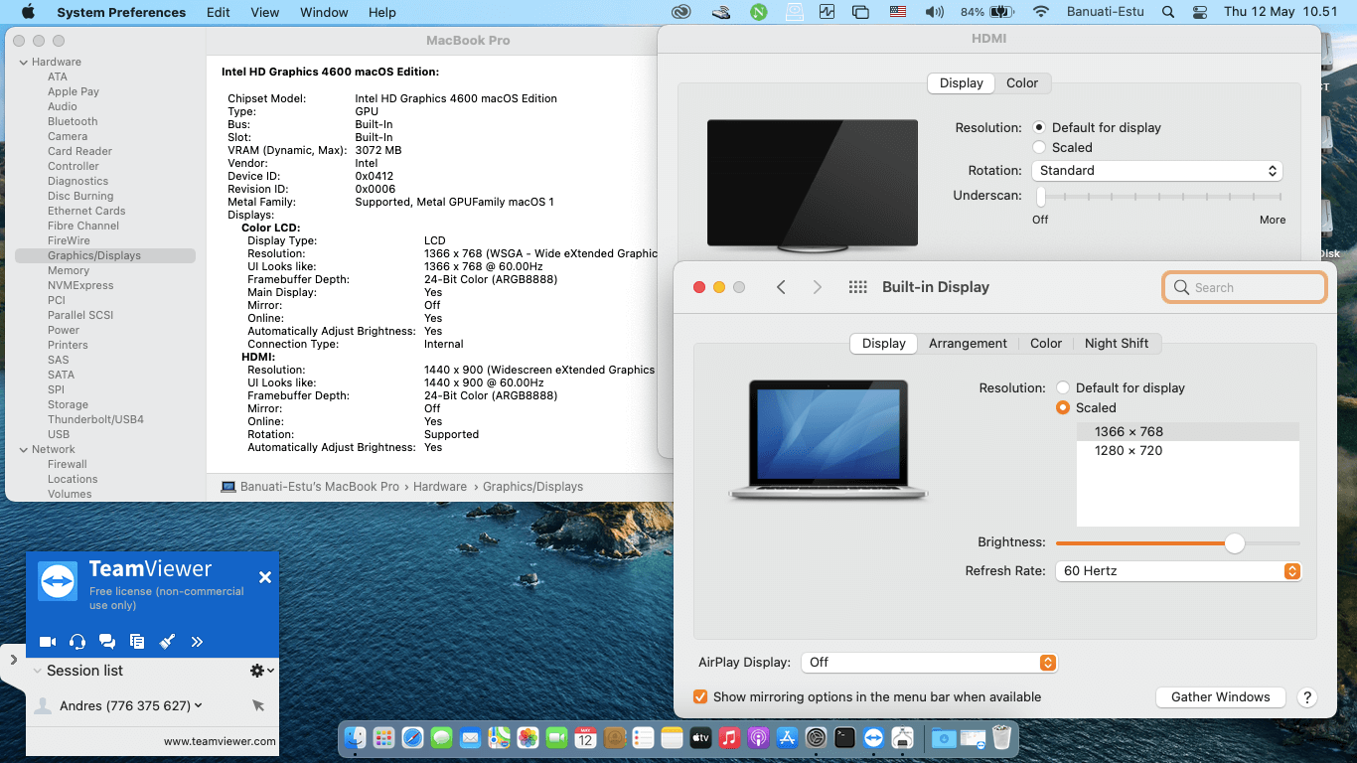Open the Refresh Rate dropdown
Viewport: 1357px width, 763px height.
[1178, 571]
